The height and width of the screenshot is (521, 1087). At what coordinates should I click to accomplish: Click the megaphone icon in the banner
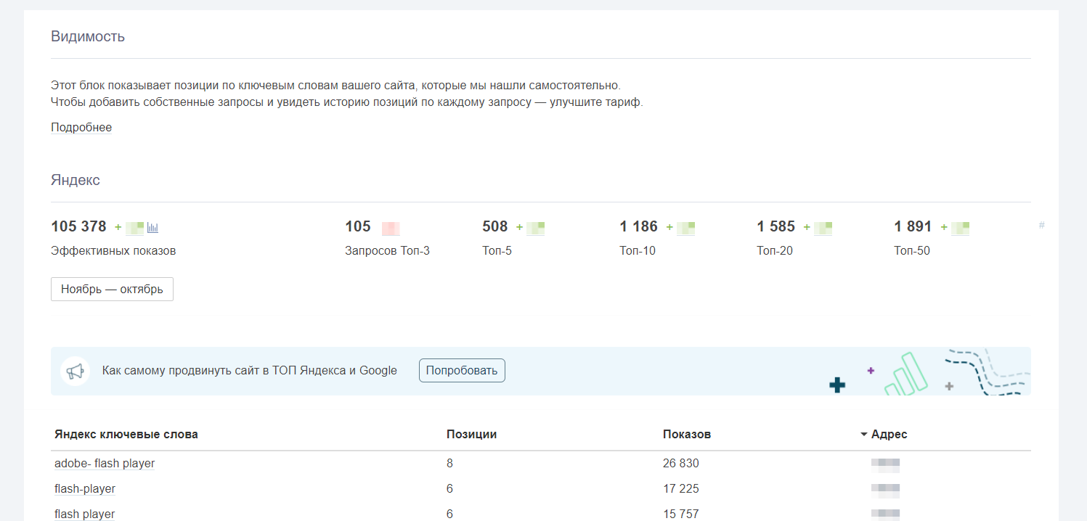click(x=75, y=372)
